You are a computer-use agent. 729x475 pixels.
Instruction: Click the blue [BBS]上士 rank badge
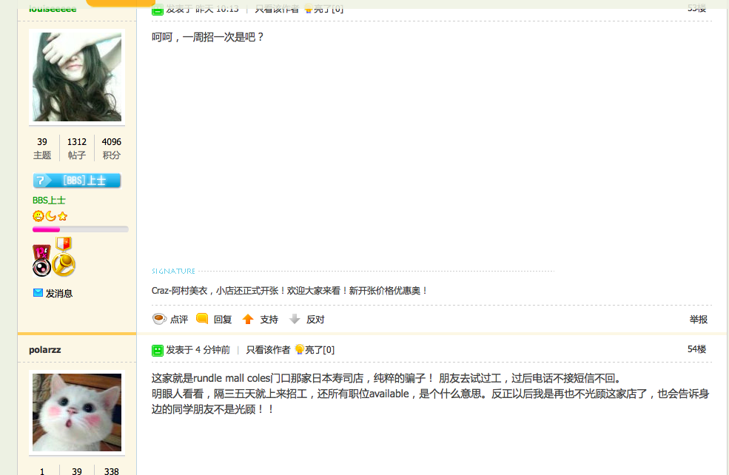click(x=77, y=181)
